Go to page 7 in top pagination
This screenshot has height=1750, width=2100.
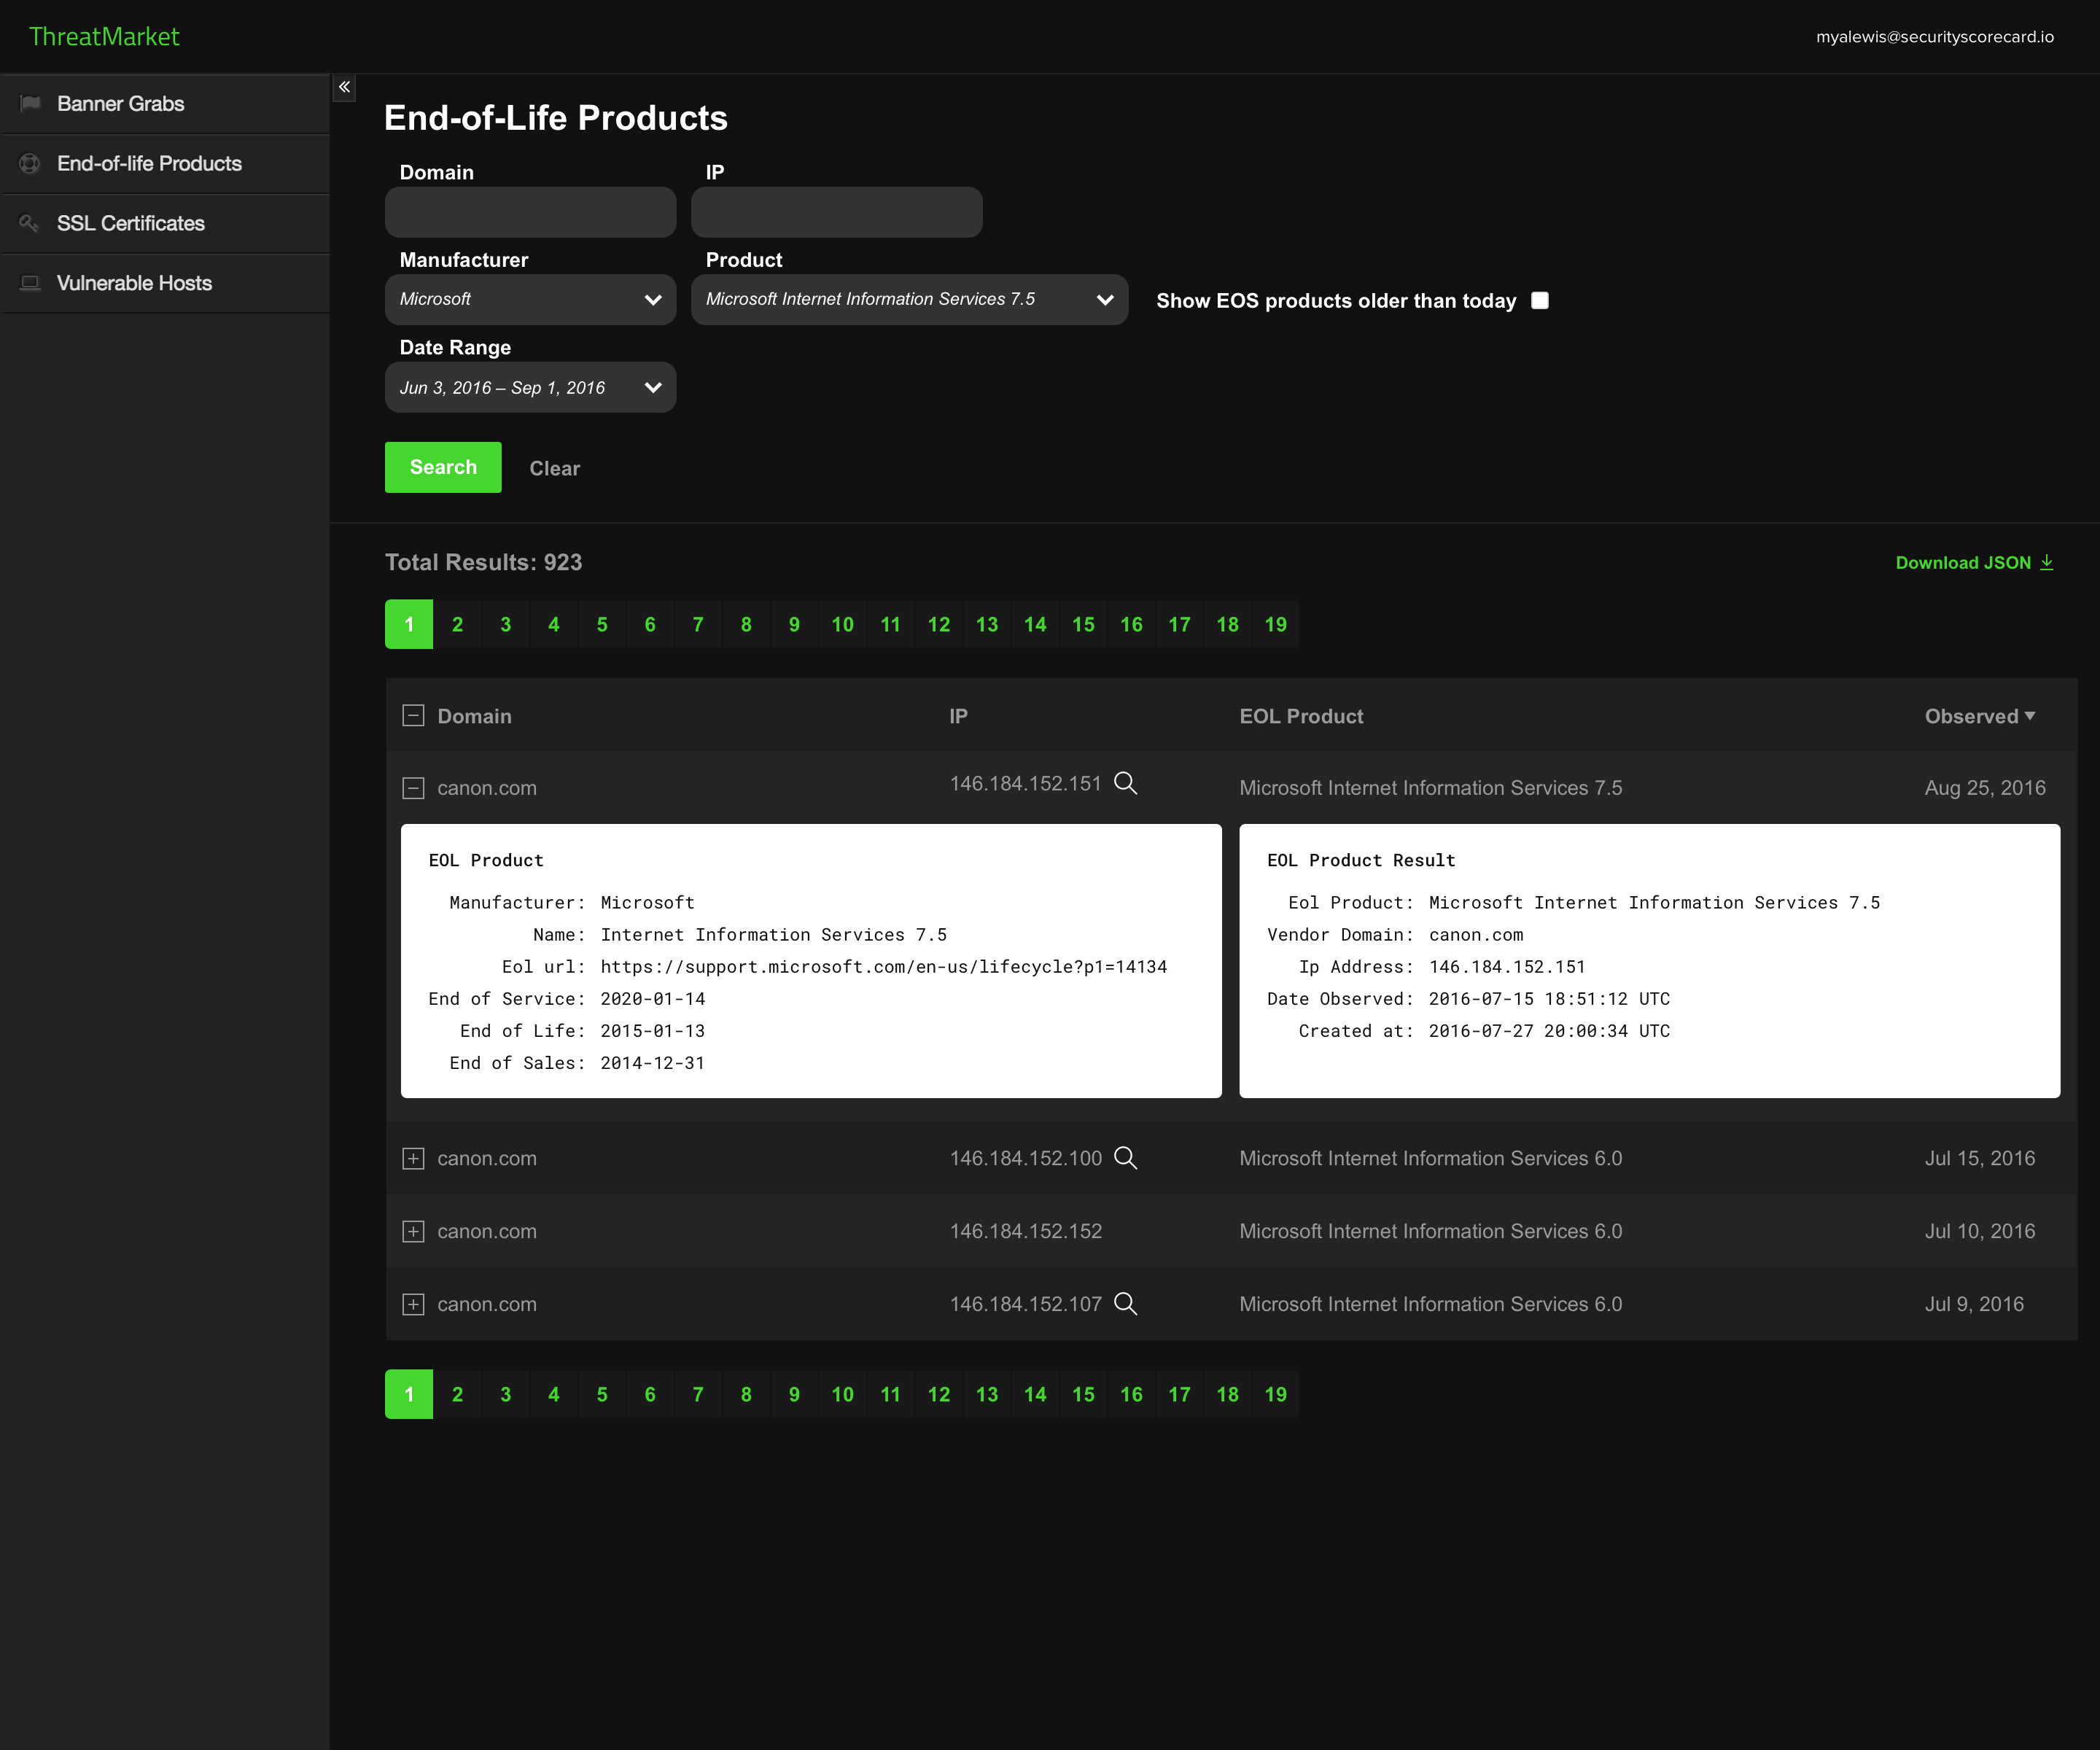[x=698, y=624]
